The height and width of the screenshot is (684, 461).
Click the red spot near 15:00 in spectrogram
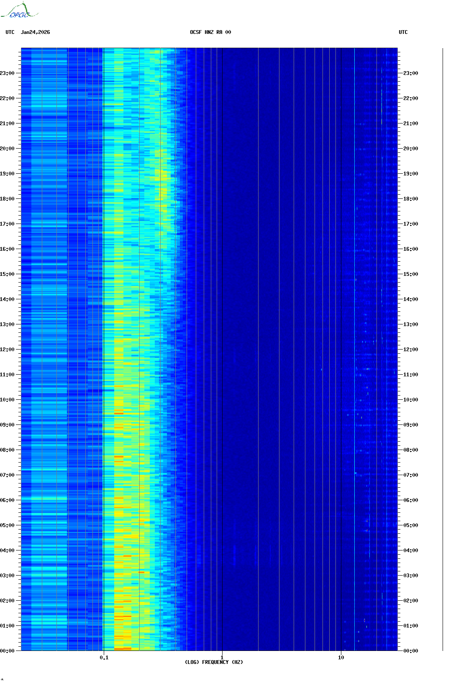[356, 279]
